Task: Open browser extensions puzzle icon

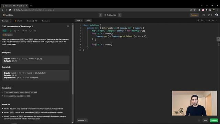Action: coord(207,10)
